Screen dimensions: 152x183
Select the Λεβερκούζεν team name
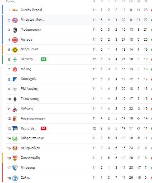pyautogui.click(x=30, y=148)
